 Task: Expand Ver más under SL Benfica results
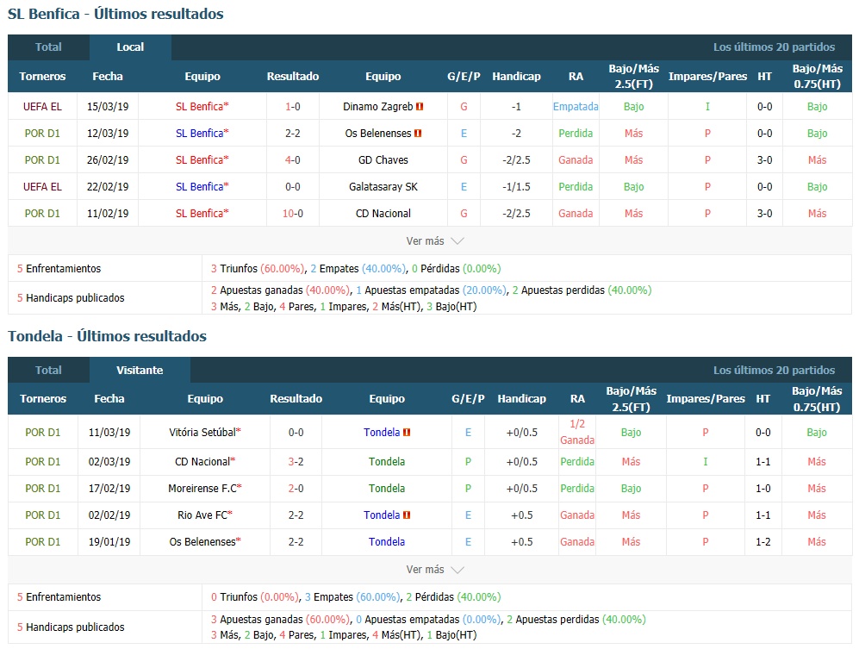435,241
